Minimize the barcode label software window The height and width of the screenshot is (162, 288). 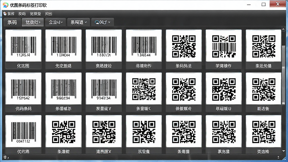[249, 4]
